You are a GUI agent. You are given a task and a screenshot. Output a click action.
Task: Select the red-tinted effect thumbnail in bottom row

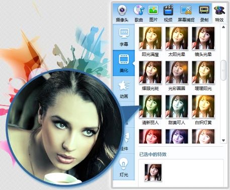tap(150, 136)
